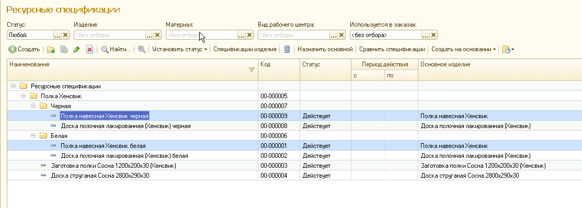Clear the Статус filter with X
The height and width of the screenshot is (208, 582).
pos(65,35)
